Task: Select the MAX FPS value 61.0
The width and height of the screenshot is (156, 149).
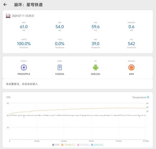Action: click(24, 27)
